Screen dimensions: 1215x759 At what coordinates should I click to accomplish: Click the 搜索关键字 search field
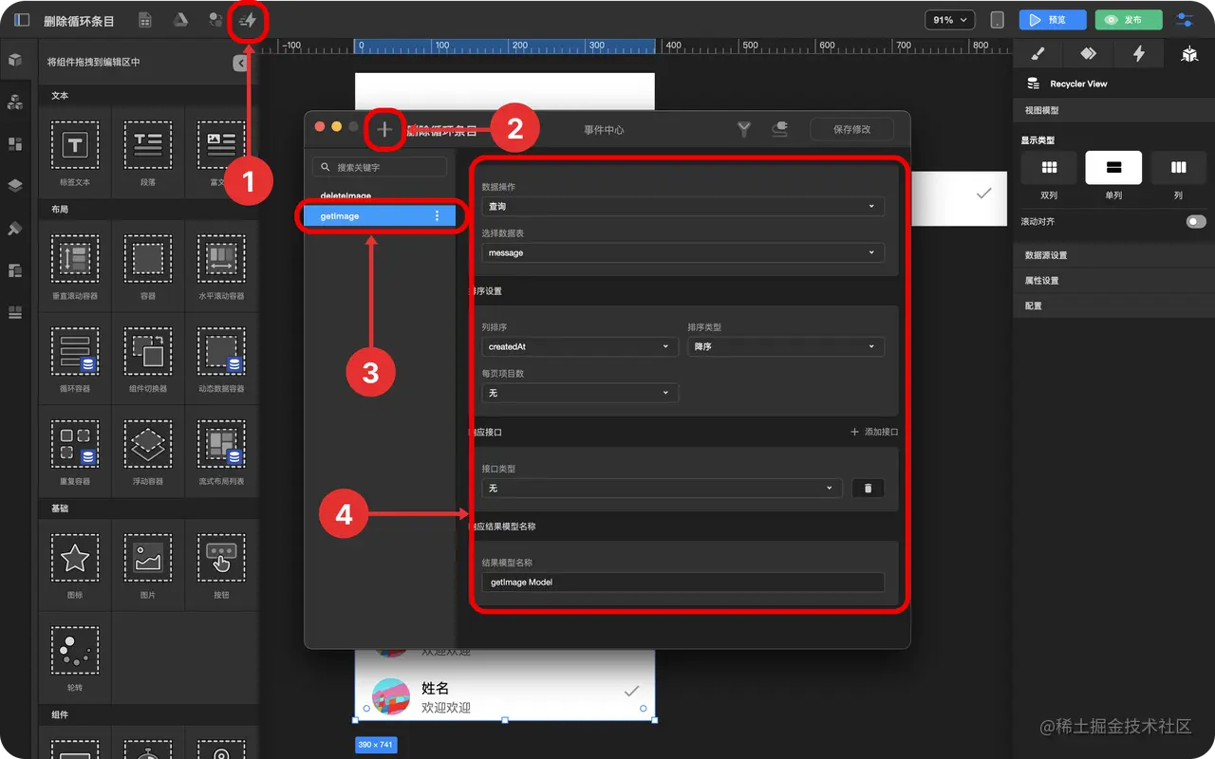380,167
